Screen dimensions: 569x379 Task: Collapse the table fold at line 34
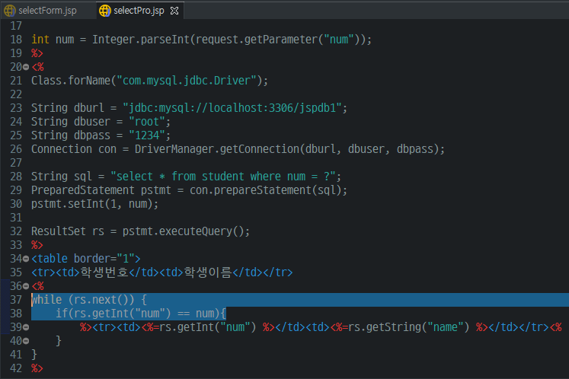pyautogui.click(x=26, y=259)
